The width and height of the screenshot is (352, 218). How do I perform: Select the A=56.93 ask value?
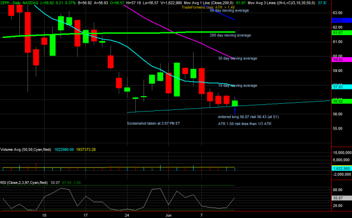(102, 3)
